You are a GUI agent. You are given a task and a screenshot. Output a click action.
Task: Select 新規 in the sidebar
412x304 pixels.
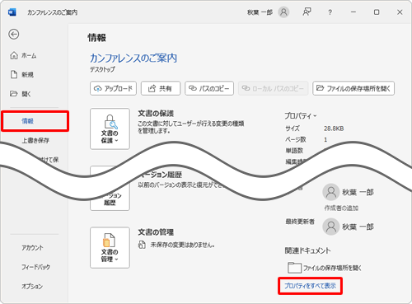[22, 74]
